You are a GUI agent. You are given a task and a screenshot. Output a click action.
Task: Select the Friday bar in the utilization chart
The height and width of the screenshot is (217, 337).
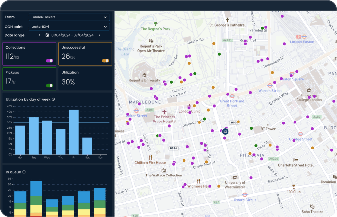point(74,131)
